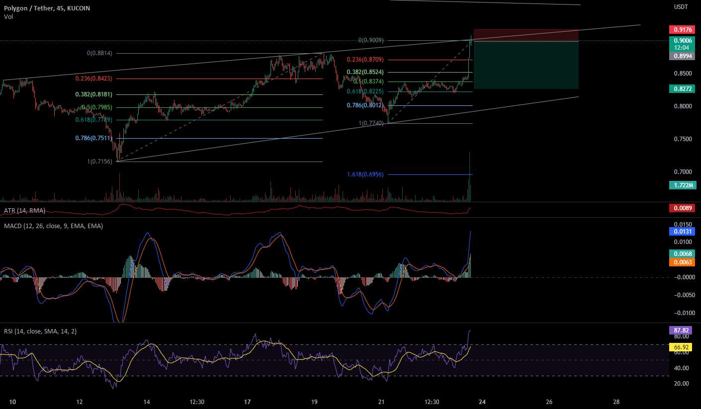Click the 26 date label on time axis

click(549, 402)
